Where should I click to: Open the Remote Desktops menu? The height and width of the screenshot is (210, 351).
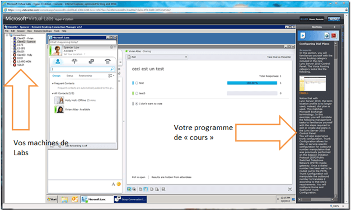pyautogui.click(x=43, y=31)
